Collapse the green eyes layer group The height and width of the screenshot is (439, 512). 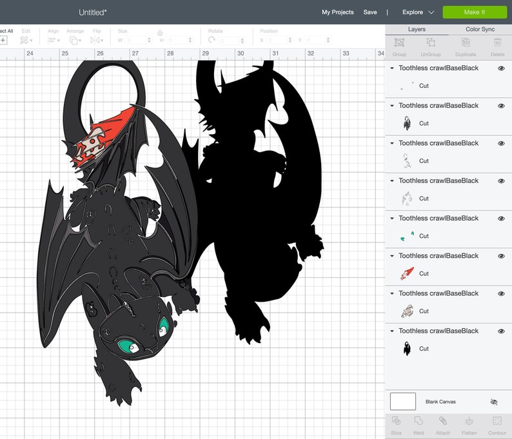(392, 218)
